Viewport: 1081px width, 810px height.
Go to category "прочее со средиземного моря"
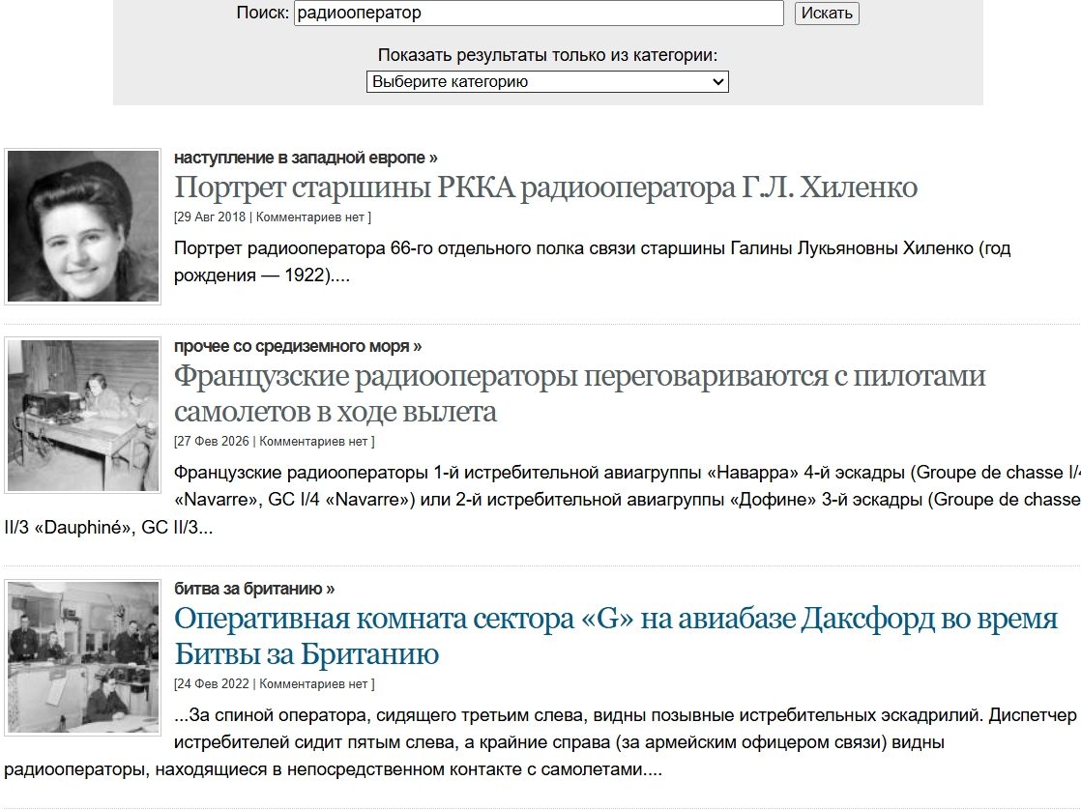click(298, 346)
